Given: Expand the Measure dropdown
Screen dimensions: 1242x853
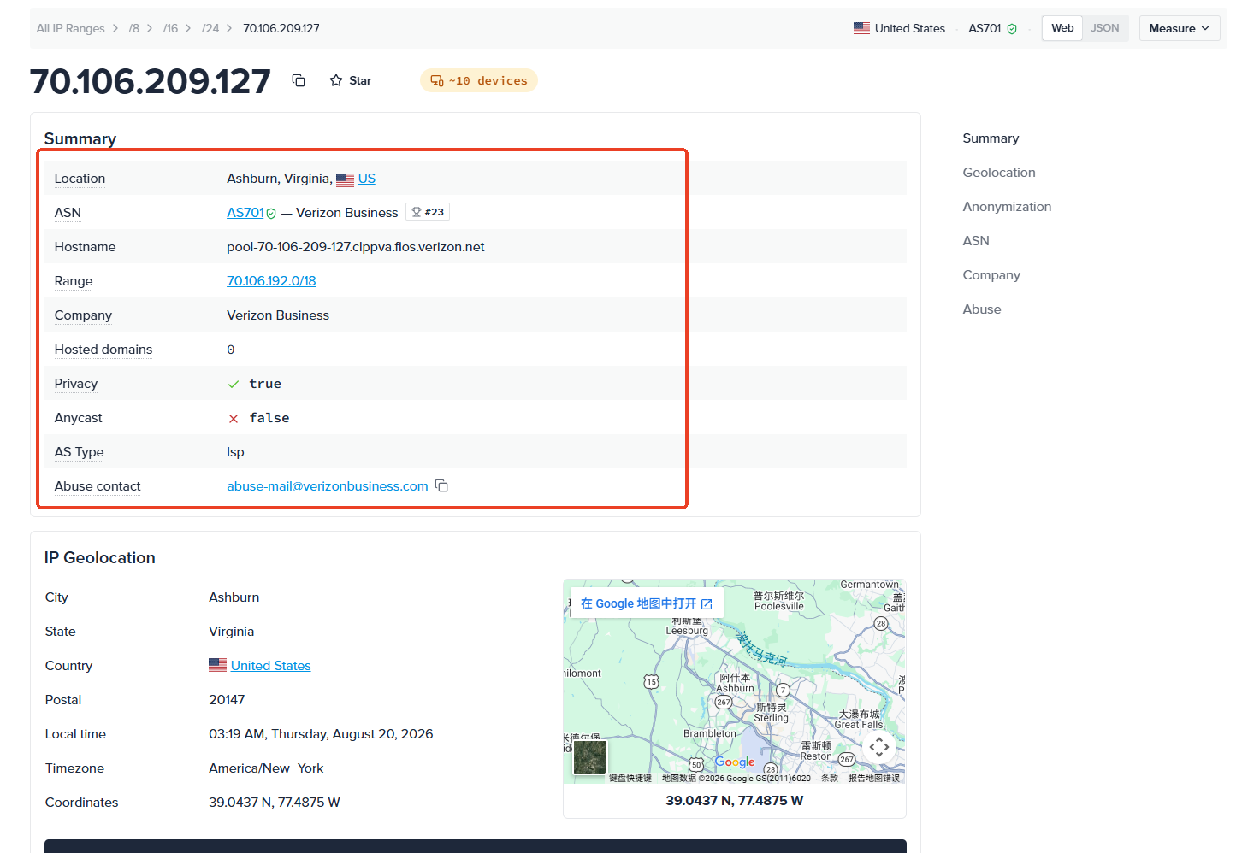Looking at the screenshot, I should point(1179,28).
